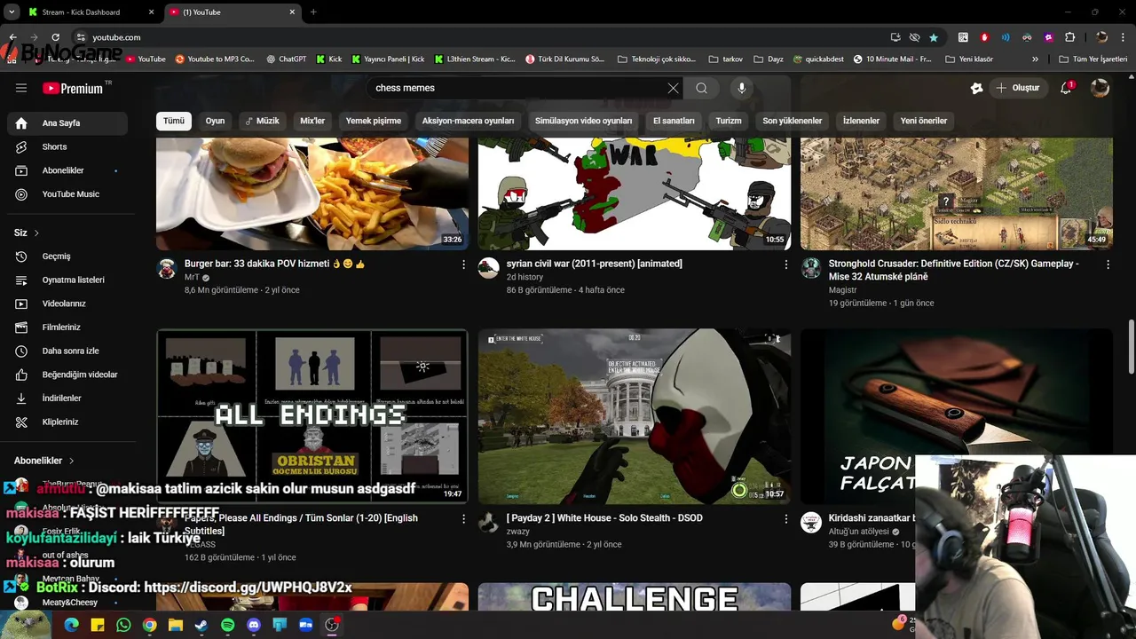Viewport: 1136px width, 639px height.
Task: Open more options for Payday 2 video
Action: (785, 518)
